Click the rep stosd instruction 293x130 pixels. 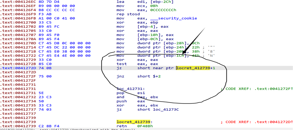point(128,14)
